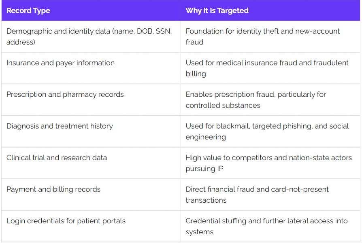Select Clinical trial and research data cell

point(91,163)
